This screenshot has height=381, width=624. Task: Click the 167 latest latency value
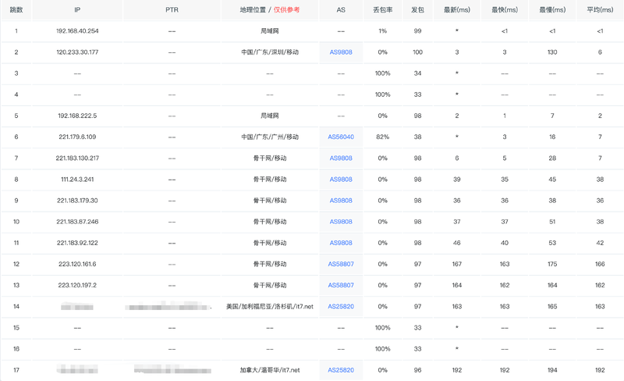pos(457,264)
